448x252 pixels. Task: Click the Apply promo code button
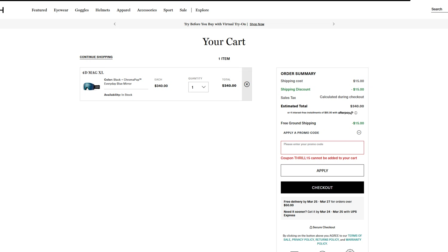pyautogui.click(x=322, y=170)
